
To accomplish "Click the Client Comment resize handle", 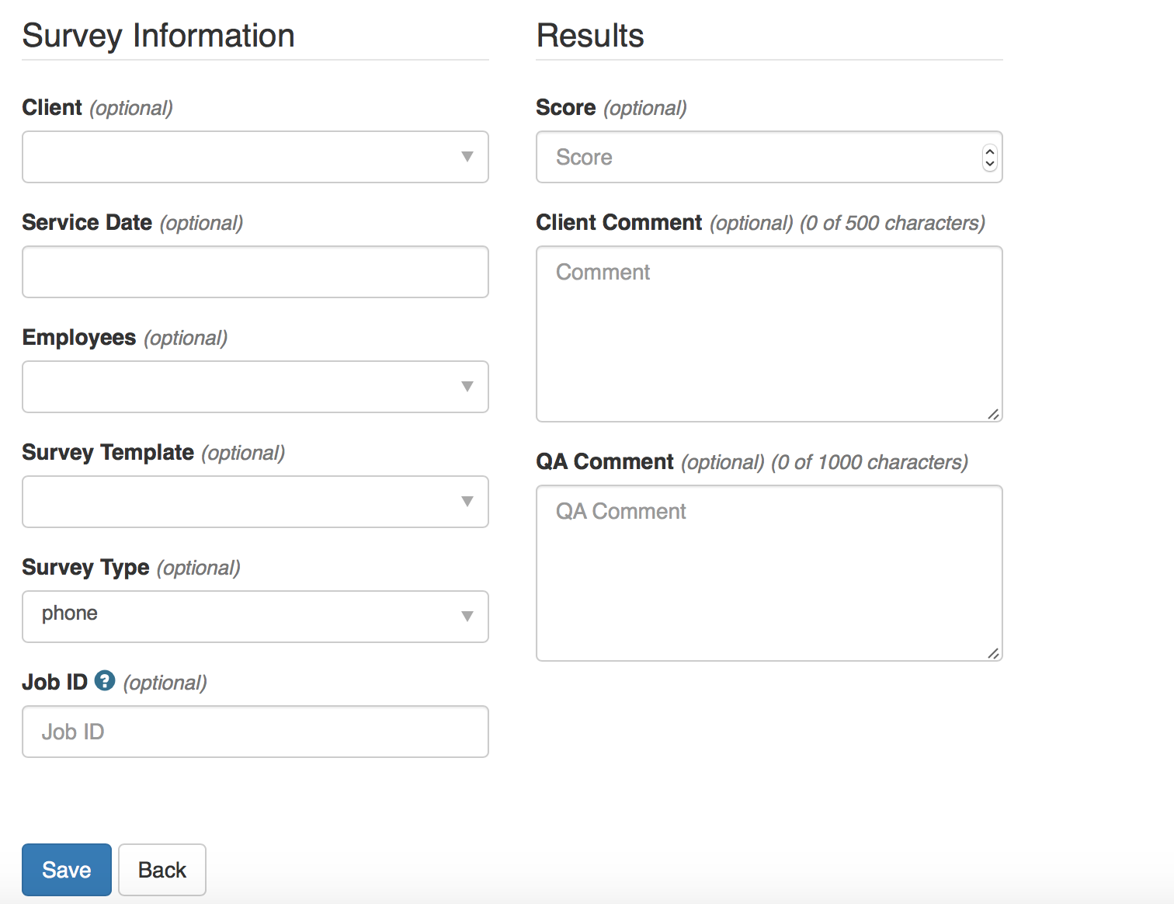I will [x=993, y=414].
